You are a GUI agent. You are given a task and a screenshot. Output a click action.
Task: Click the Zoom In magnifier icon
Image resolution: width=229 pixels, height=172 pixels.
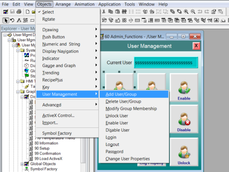pyautogui.click(x=186, y=11)
